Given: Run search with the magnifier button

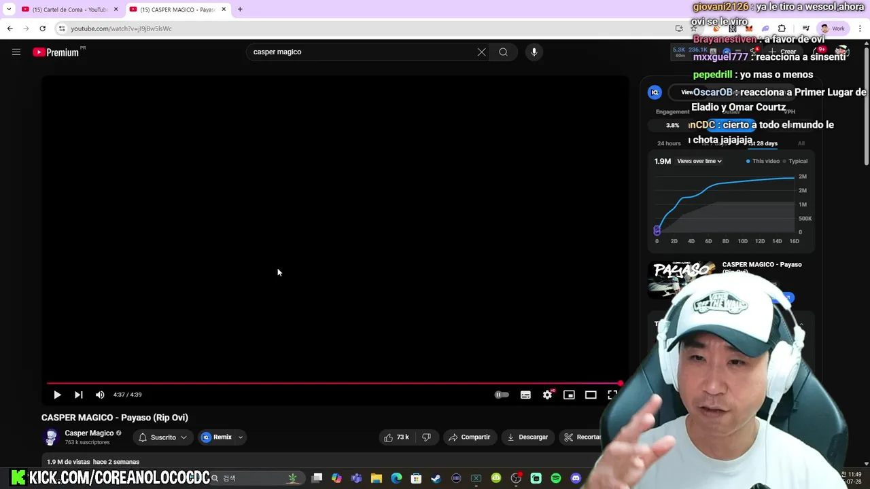Looking at the screenshot, I should pos(503,52).
